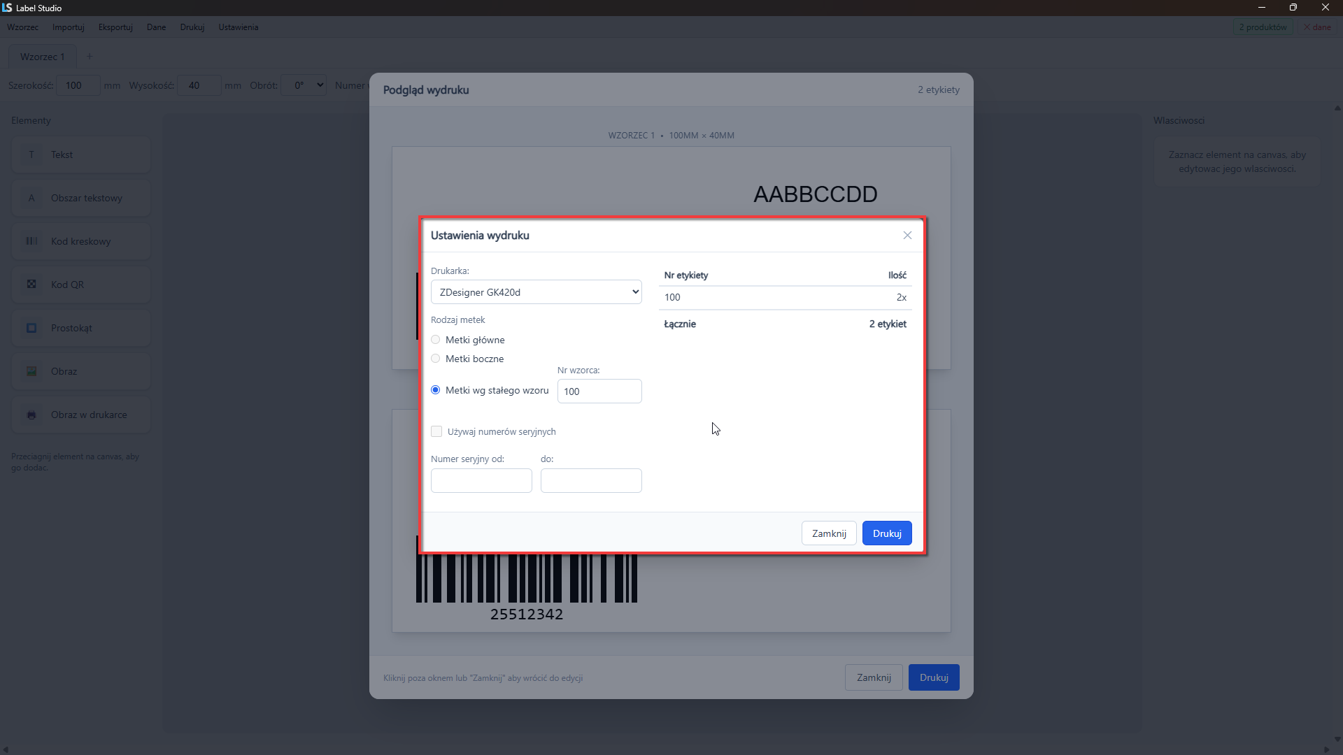Click the Prostokąt rectangle icon
Screen dimensions: 1343x755
click(31, 328)
